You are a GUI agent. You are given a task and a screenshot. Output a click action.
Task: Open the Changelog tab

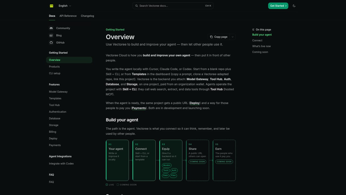87,16
